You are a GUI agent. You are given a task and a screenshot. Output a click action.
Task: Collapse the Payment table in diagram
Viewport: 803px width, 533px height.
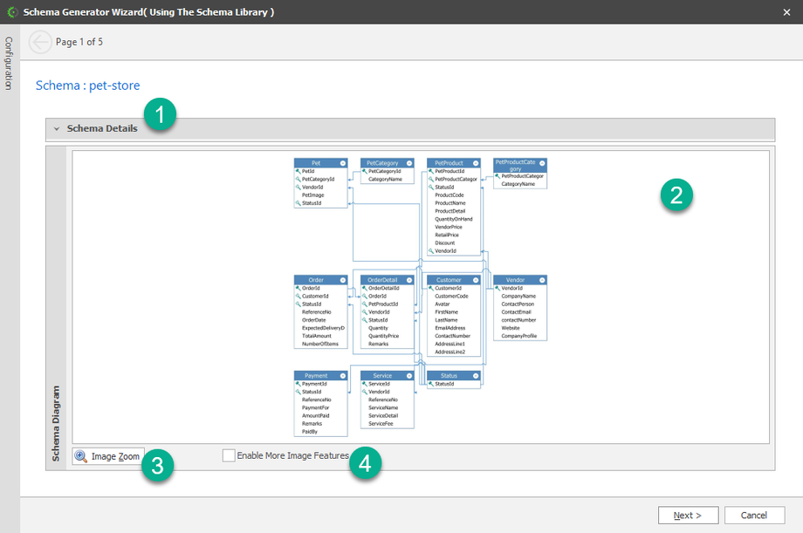click(343, 376)
